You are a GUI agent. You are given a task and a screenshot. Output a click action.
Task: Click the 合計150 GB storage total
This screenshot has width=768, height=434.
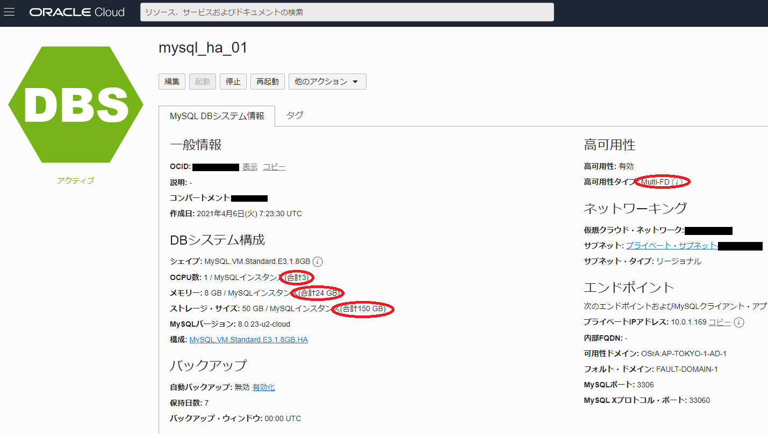pyautogui.click(x=363, y=309)
